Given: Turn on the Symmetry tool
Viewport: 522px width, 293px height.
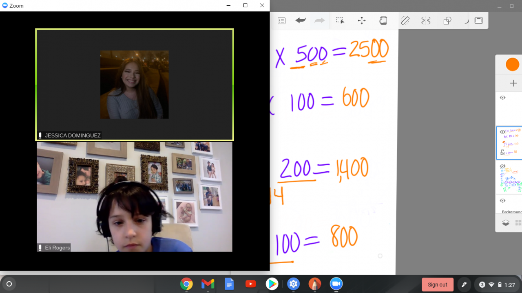Looking at the screenshot, I should tap(426, 20).
